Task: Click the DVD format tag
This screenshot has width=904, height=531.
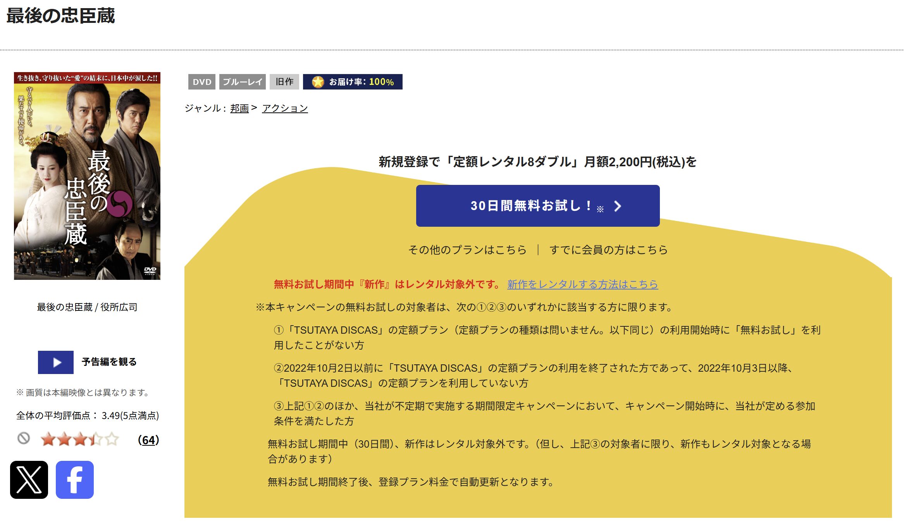Action: [202, 82]
